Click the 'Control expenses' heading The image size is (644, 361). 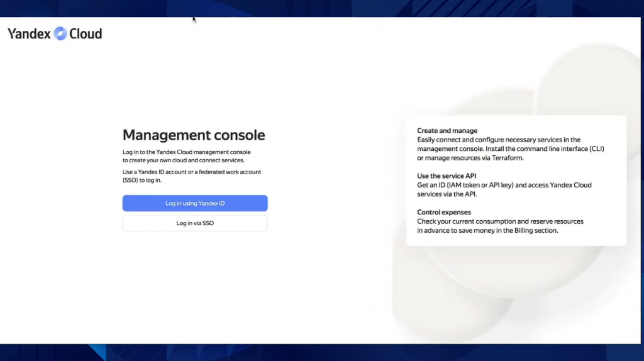coord(444,213)
